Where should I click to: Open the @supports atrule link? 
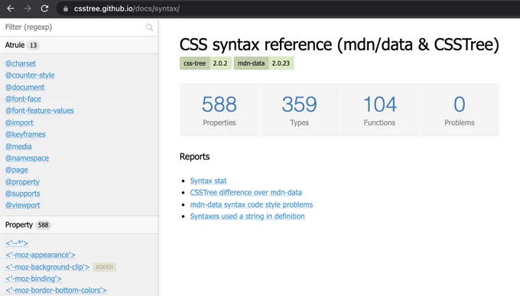click(x=23, y=194)
